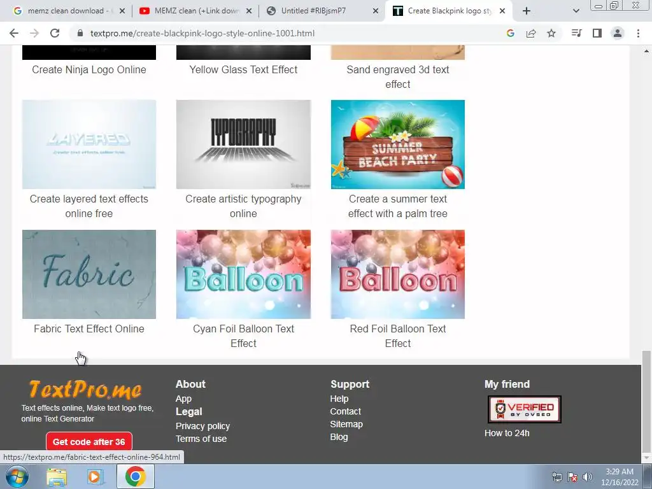Click the Chrome taskbar icon

(x=136, y=476)
